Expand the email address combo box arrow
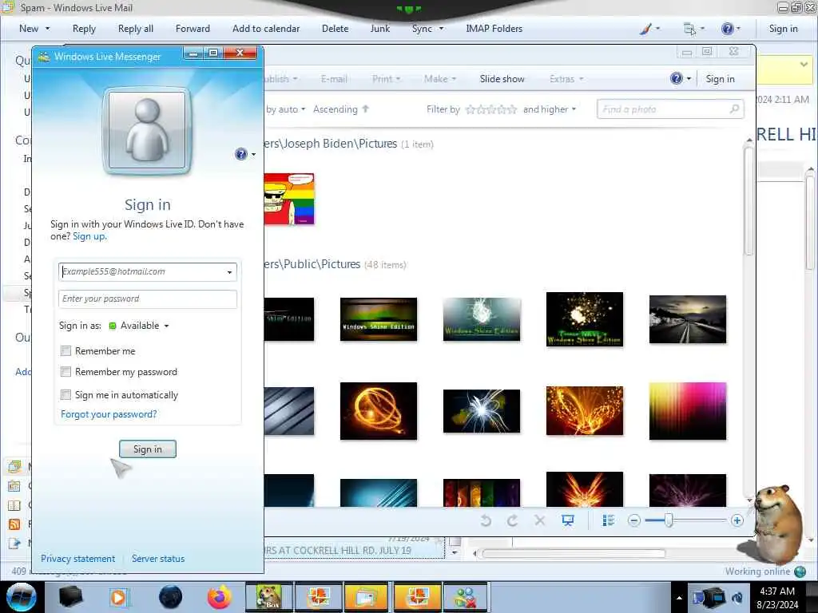The image size is (818, 613). pos(229,272)
